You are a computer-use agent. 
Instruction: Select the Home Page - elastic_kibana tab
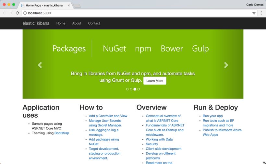(45, 6)
